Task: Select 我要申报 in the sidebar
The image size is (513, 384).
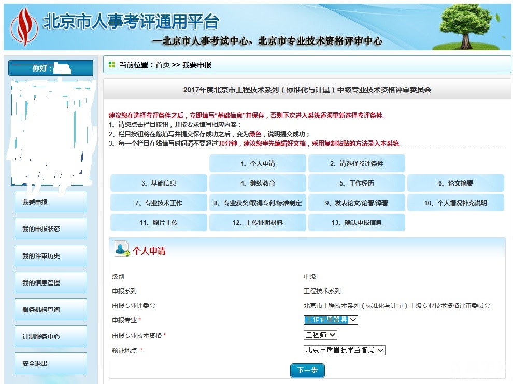Action: (x=51, y=202)
